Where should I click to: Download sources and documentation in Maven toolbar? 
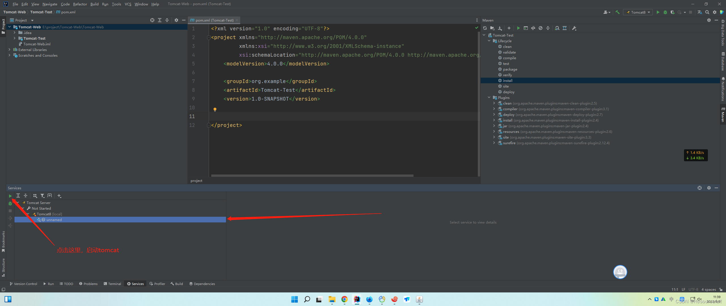(x=500, y=28)
